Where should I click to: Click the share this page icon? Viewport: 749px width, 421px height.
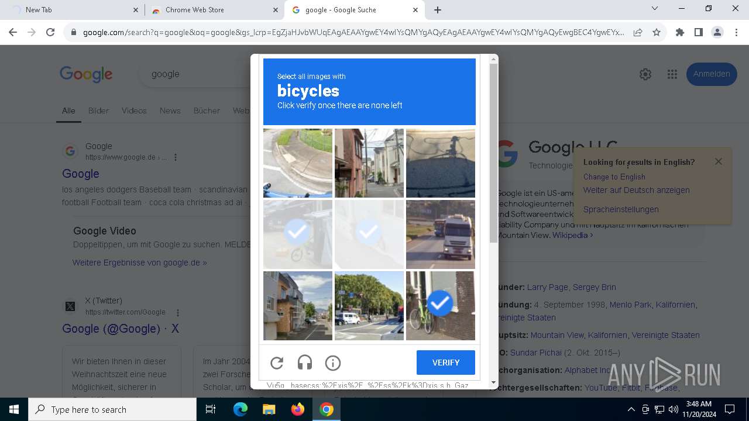pos(637,33)
